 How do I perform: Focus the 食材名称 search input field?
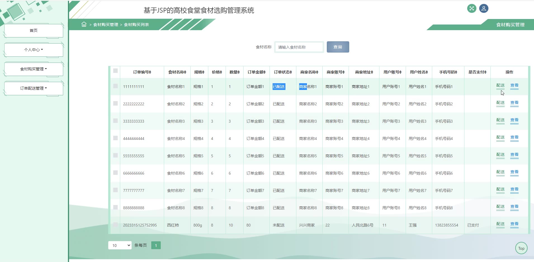click(x=299, y=47)
